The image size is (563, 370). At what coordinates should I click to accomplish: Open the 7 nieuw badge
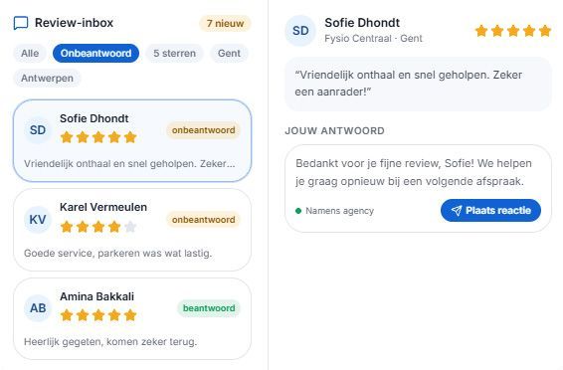click(x=225, y=23)
